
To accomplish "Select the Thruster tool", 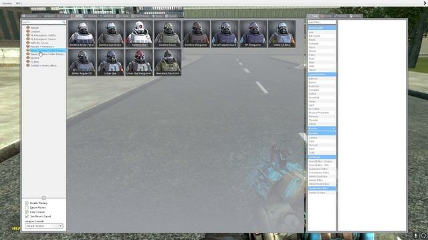I will (322, 120).
